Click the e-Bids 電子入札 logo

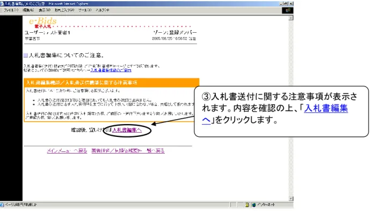[x=43, y=23]
